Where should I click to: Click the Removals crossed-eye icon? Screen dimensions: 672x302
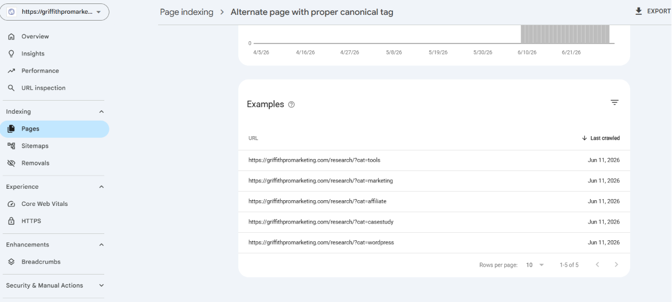(x=11, y=163)
